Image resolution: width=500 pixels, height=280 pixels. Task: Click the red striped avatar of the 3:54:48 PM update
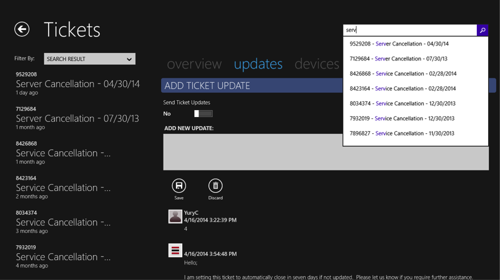(x=175, y=250)
